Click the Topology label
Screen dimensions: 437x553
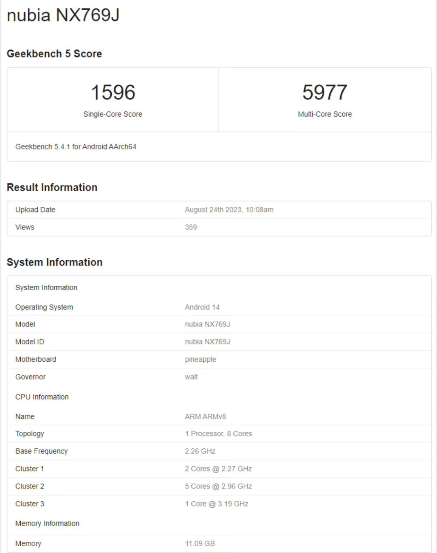30,434
